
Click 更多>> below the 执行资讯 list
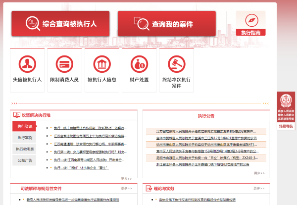pyautogui.click(x=126, y=179)
